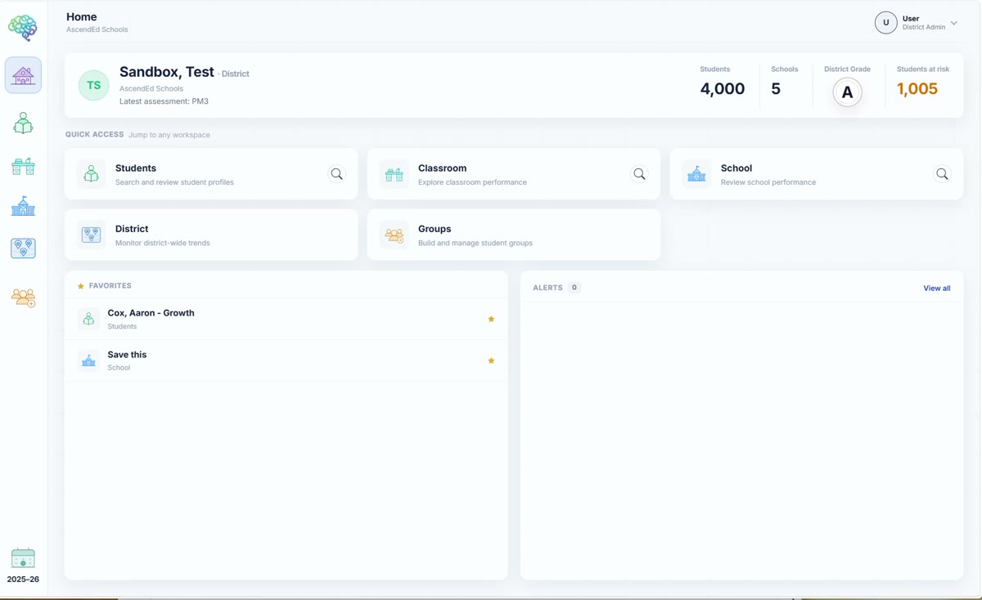The height and width of the screenshot is (600, 982).
Task: Click Explore classroom performance description
Action: point(472,182)
